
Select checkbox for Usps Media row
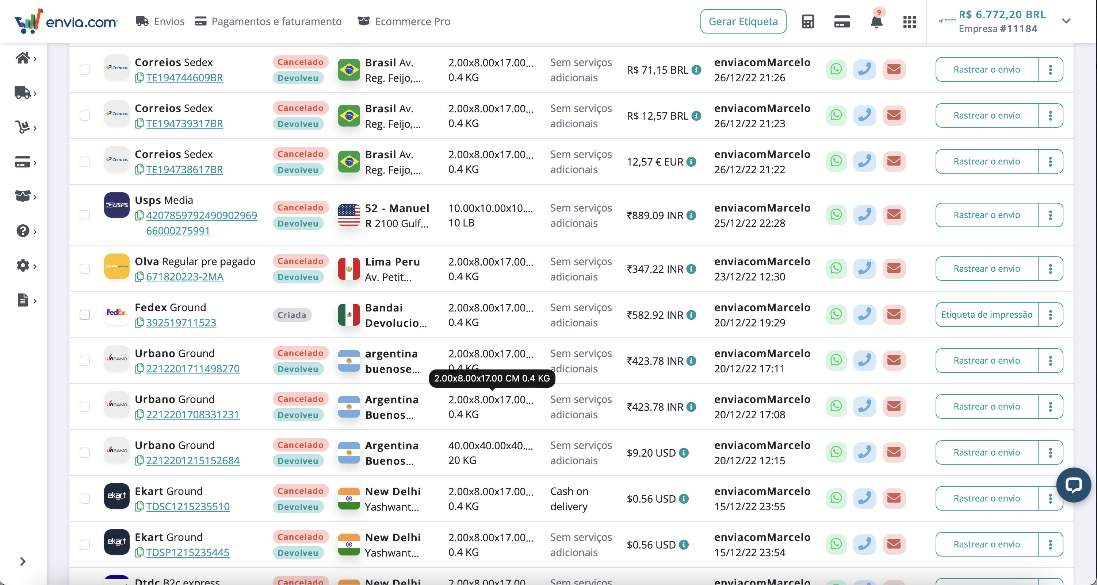(x=85, y=215)
